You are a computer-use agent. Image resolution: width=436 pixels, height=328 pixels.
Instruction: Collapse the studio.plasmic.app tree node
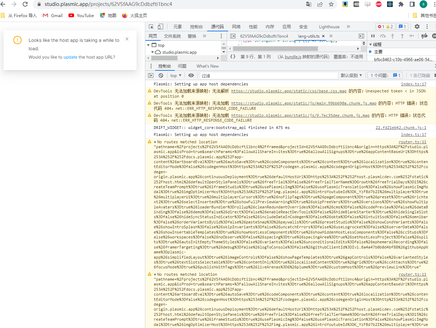coord(153,52)
